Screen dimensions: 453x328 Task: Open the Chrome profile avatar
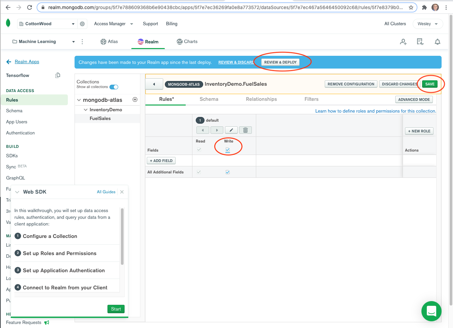click(x=435, y=7)
